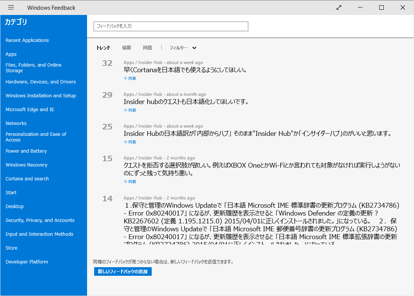Screen dimensions: 414x296
Task: Click the fullscreen expand arrows icon
Action: pos(339,7)
